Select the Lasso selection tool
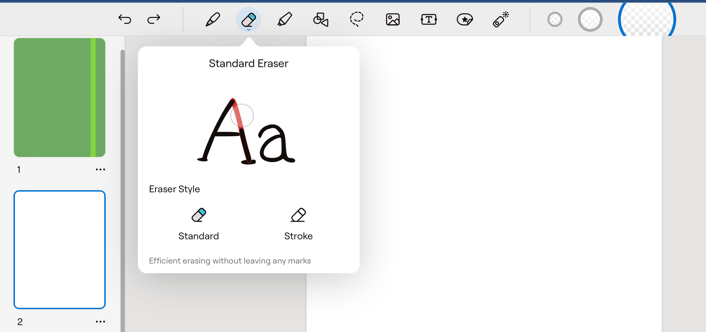Screen dimensions: 706x332 pos(356,19)
